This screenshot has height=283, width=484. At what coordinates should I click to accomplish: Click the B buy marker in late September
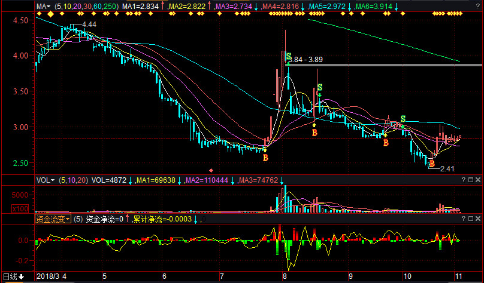click(x=386, y=143)
